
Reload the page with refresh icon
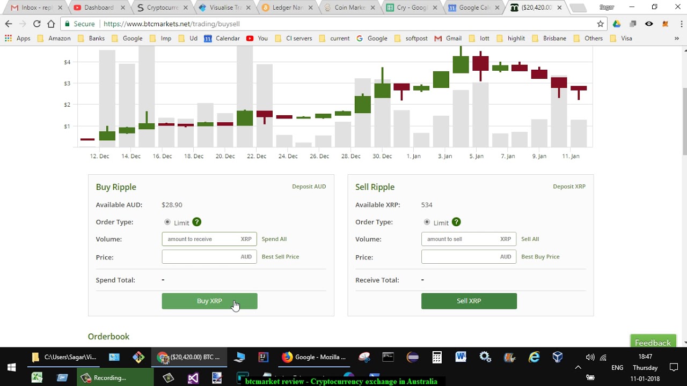point(37,24)
